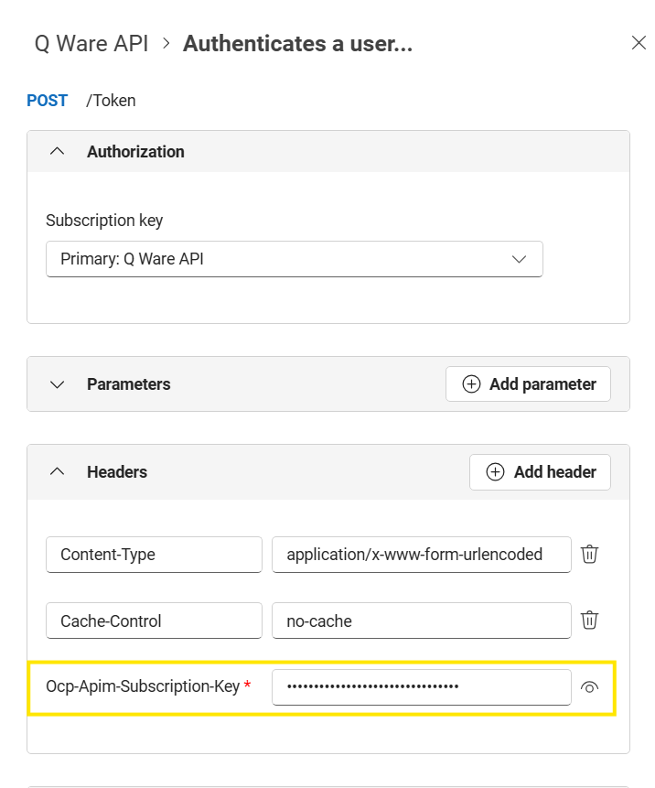
Task: Focus the masked subscription key field
Action: (421, 687)
